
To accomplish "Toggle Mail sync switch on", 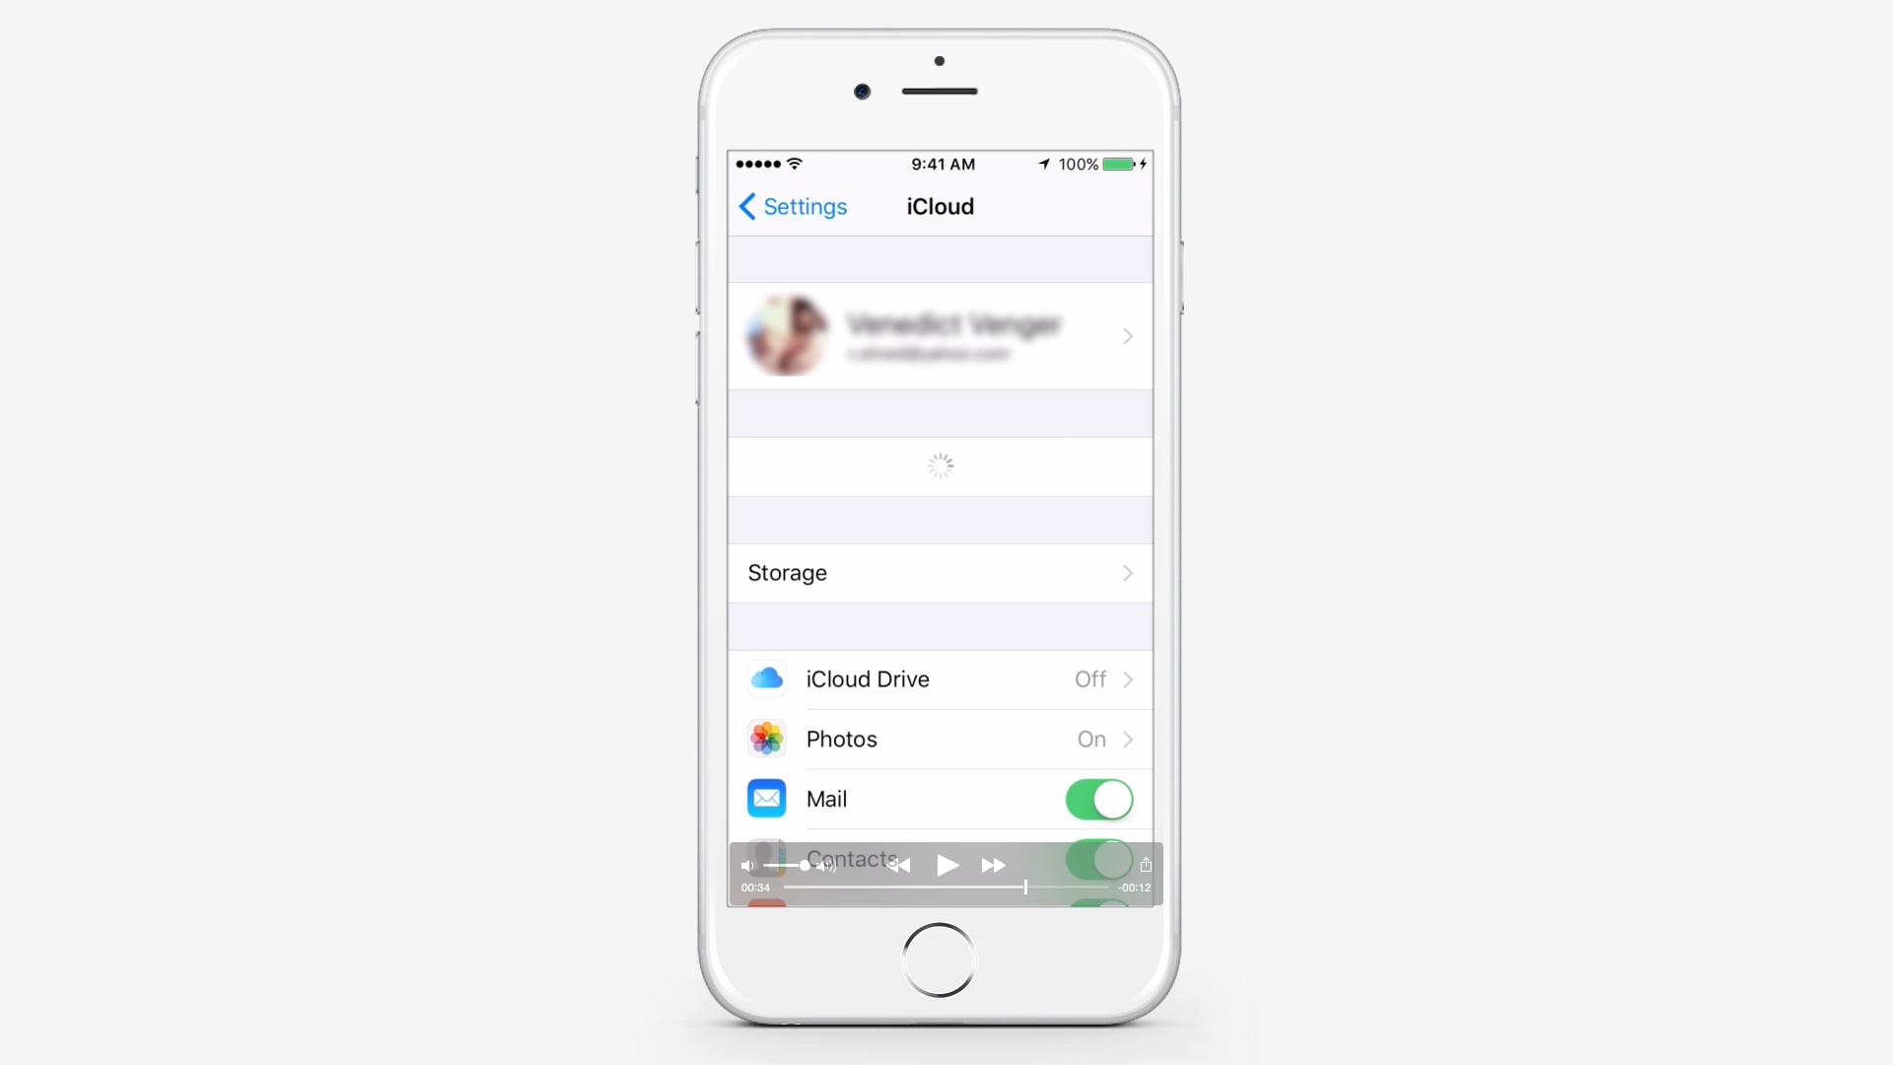I will pyautogui.click(x=1096, y=799).
